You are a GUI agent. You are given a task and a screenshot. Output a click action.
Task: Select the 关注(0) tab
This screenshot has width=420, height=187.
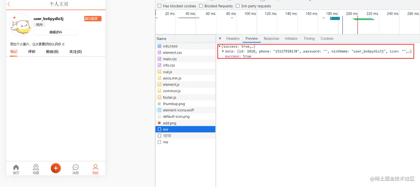[x=76, y=52]
